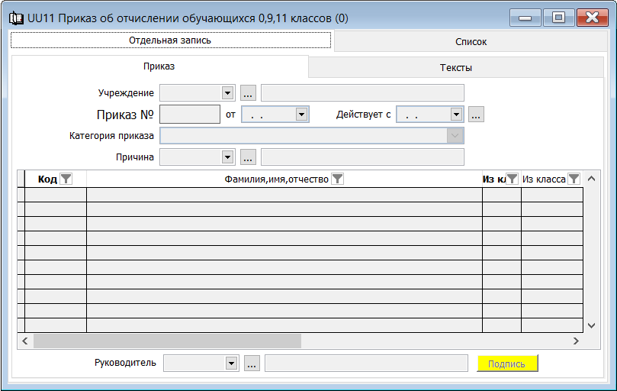Open the Приказ № 'от' date dropdown
This screenshot has height=391, width=617.
[x=301, y=115]
